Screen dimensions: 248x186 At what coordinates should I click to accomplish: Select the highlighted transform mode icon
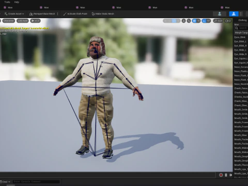click(x=174, y=21)
